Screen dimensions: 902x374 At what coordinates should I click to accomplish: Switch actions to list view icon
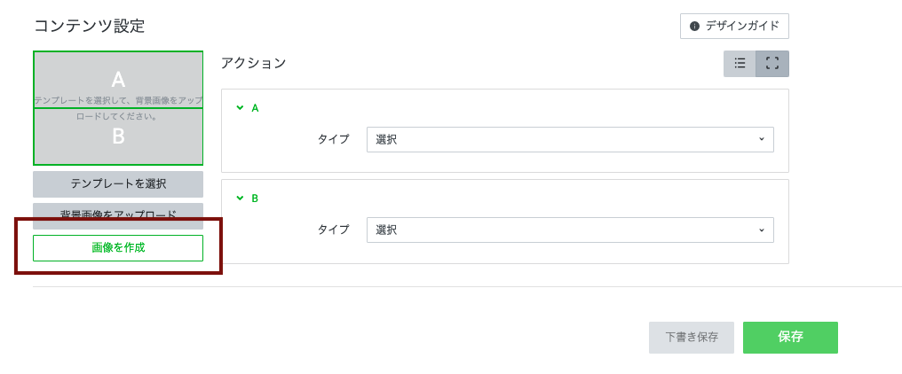click(x=740, y=64)
